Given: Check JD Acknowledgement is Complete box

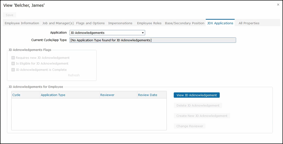Looking at the screenshot, I should tap(13, 70).
